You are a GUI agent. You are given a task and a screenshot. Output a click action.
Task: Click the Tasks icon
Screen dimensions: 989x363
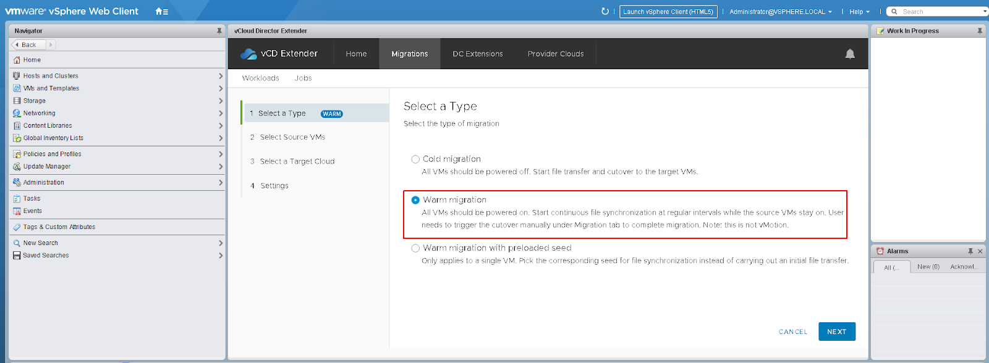pos(17,199)
